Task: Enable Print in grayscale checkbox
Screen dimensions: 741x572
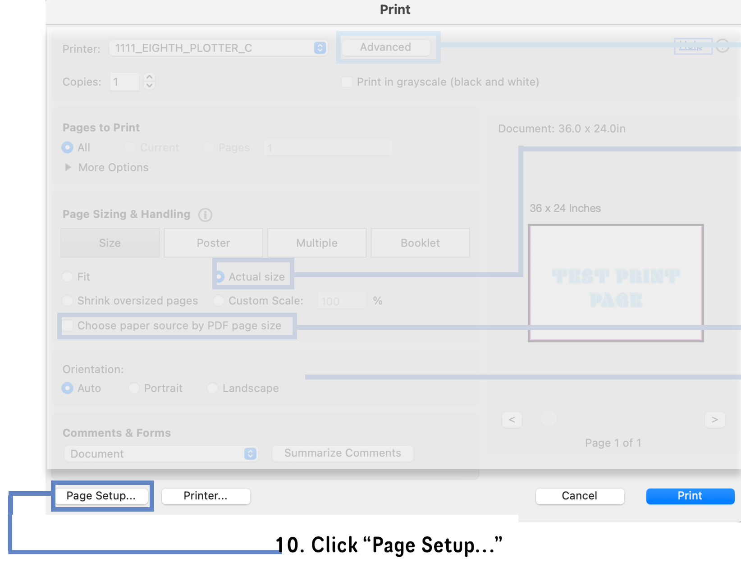Action: click(x=347, y=82)
